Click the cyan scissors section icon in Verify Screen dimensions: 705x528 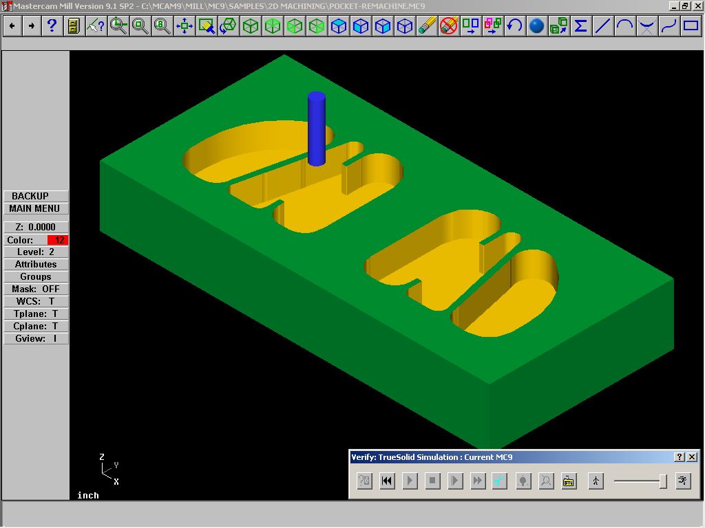tap(500, 481)
